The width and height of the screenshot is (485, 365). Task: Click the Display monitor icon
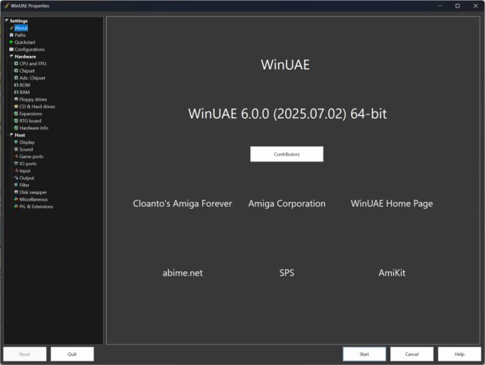coord(17,142)
